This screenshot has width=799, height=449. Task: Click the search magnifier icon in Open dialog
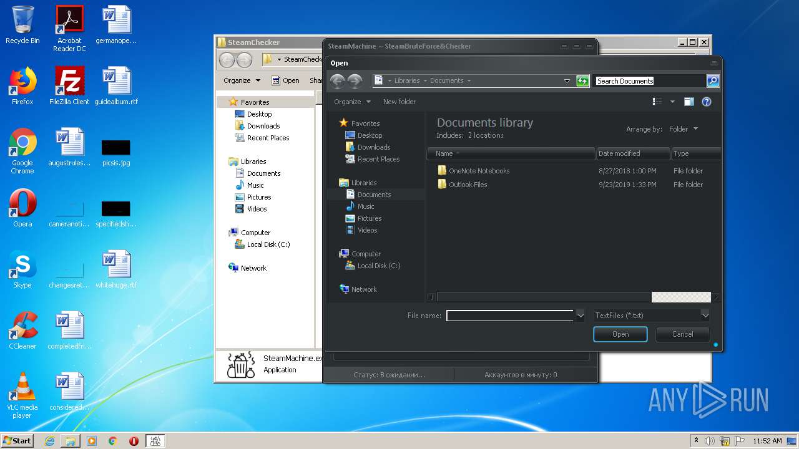(713, 80)
